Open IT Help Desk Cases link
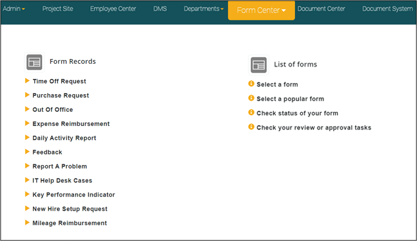 pyautogui.click(x=62, y=181)
